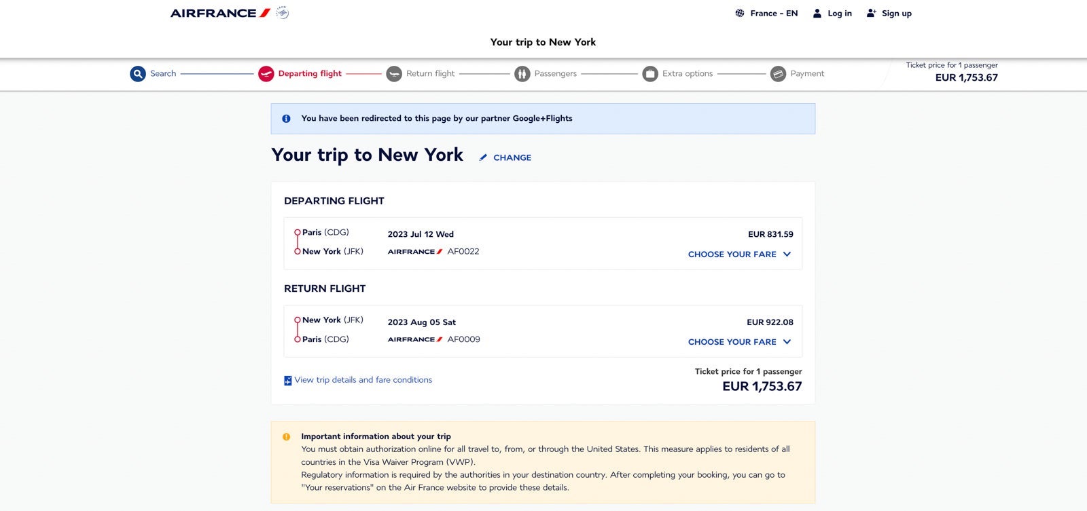Click the Search magnifier step icon
This screenshot has height=511, width=1087.
coord(138,73)
